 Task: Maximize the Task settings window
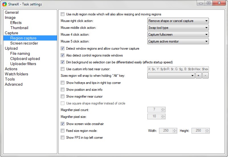pos(209,3)
